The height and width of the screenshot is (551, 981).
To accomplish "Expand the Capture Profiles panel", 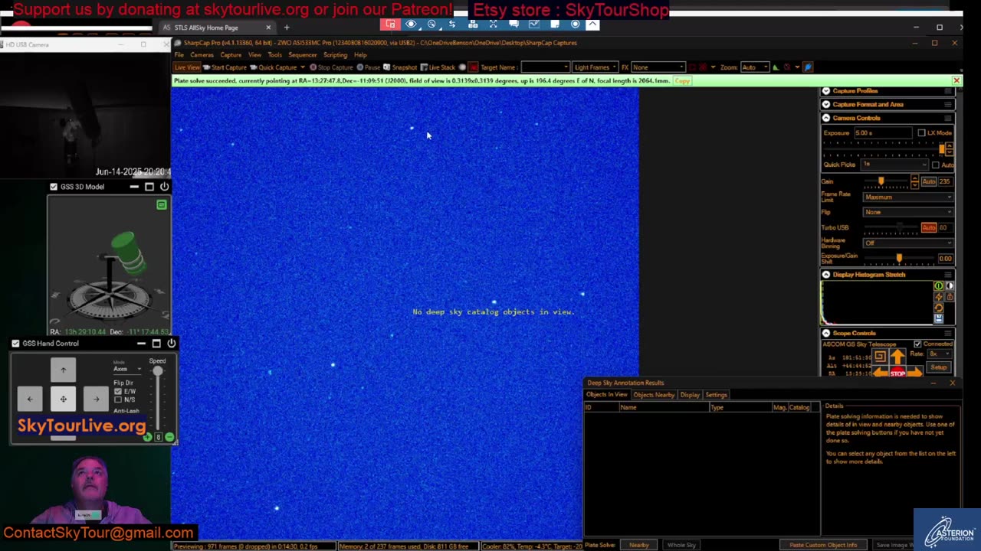I will [825, 91].
